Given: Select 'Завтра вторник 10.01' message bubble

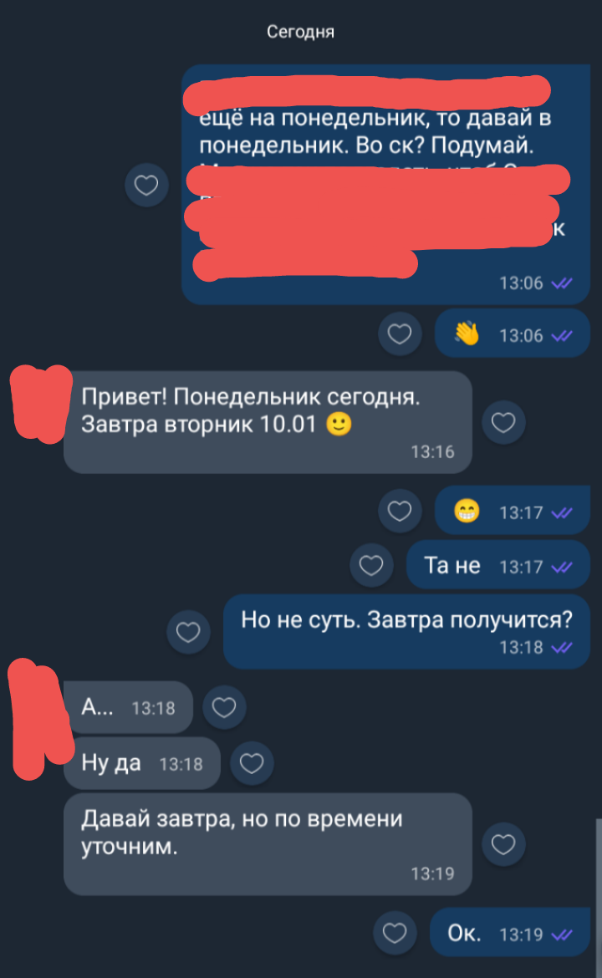Looking at the screenshot, I should tap(268, 422).
